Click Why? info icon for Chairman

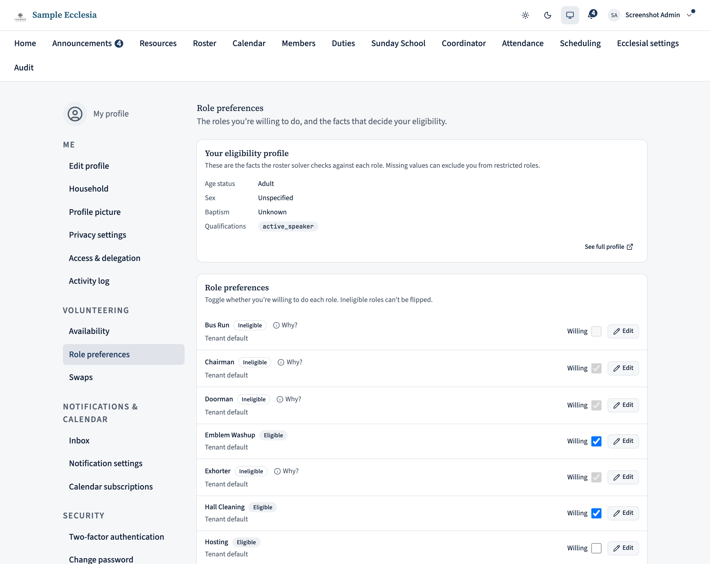click(x=281, y=362)
